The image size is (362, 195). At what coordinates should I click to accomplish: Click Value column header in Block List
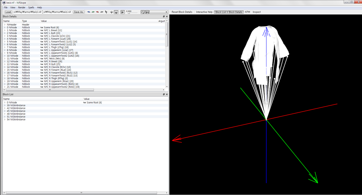coord(87,99)
